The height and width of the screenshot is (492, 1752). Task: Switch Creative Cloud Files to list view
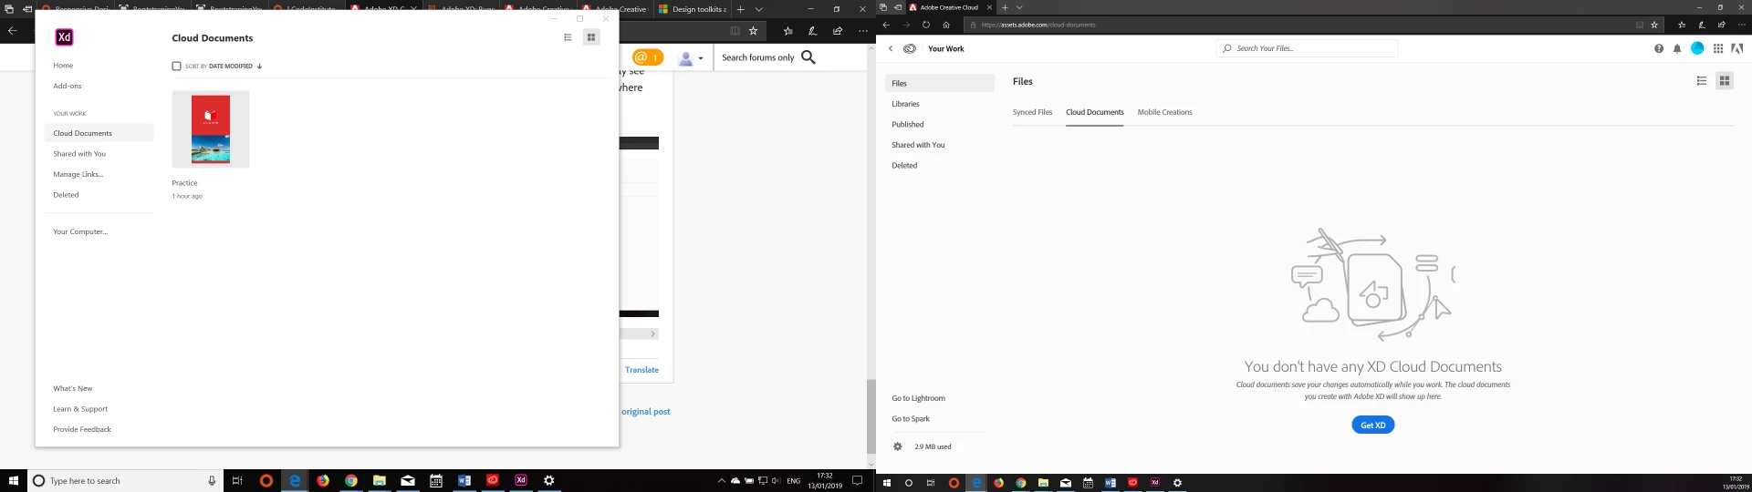click(1702, 81)
